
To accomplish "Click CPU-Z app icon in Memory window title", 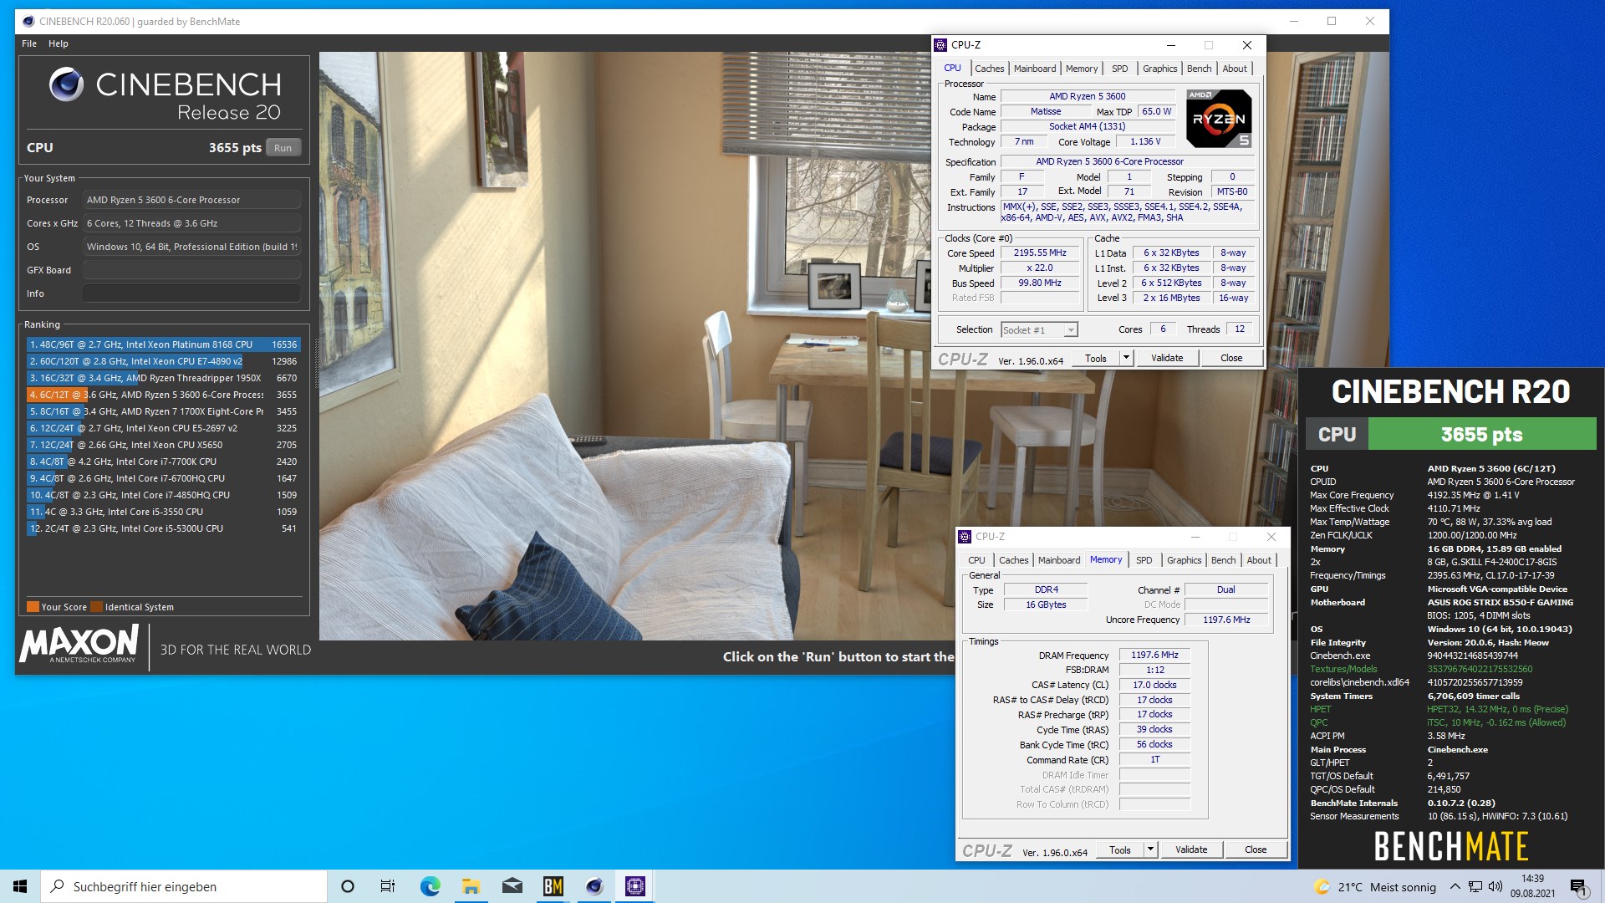I will pyautogui.click(x=966, y=537).
